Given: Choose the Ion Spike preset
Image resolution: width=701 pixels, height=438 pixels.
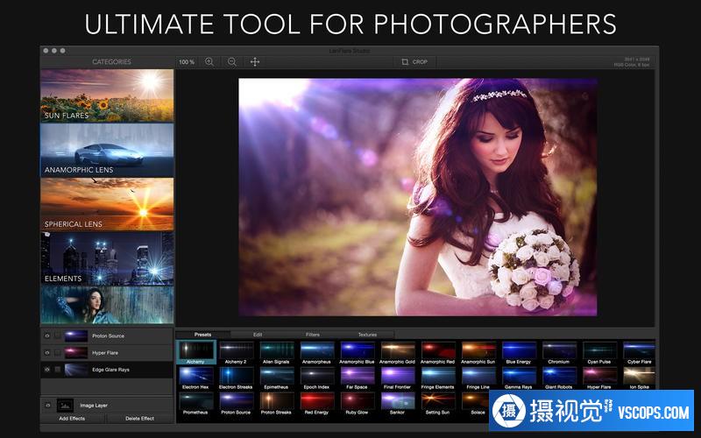Looking at the screenshot, I should pos(640,378).
